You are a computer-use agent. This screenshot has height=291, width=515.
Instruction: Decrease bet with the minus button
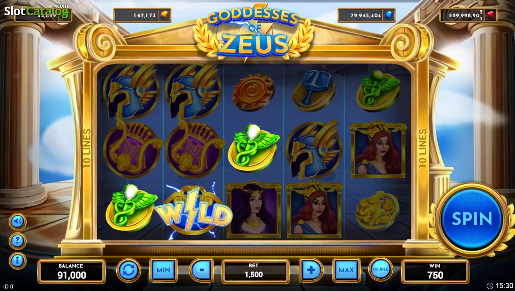tap(202, 270)
